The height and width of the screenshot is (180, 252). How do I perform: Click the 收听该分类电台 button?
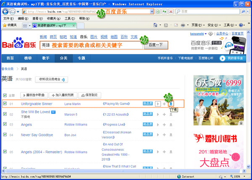point(52,79)
